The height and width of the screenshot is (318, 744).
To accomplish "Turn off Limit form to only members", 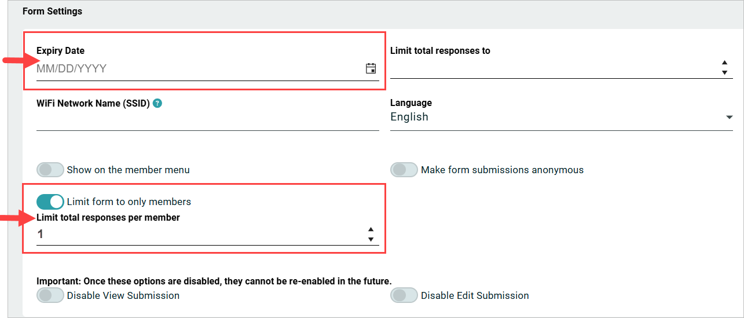I will click(50, 202).
